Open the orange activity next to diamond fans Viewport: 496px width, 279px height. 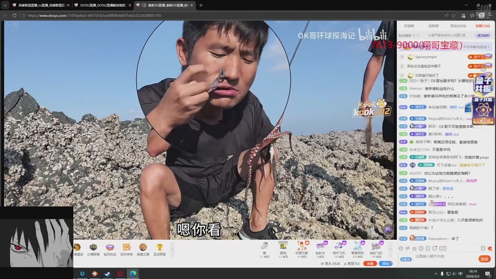tap(126, 249)
